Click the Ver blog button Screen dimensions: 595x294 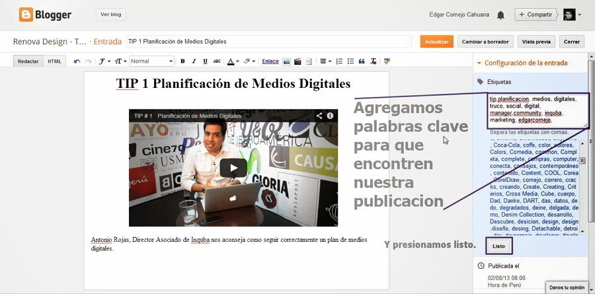pyautogui.click(x=111, y=15)
